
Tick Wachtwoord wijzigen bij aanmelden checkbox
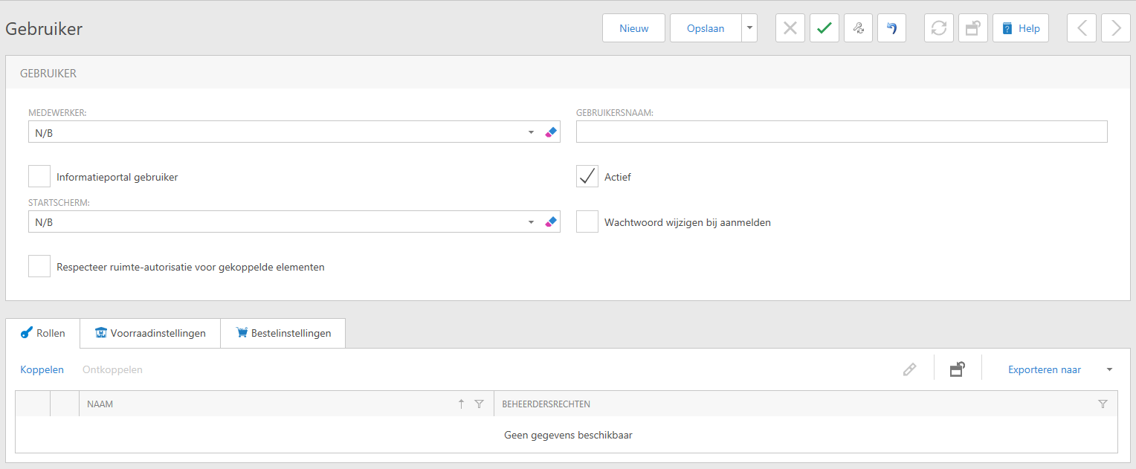click(x=587, y=221)
